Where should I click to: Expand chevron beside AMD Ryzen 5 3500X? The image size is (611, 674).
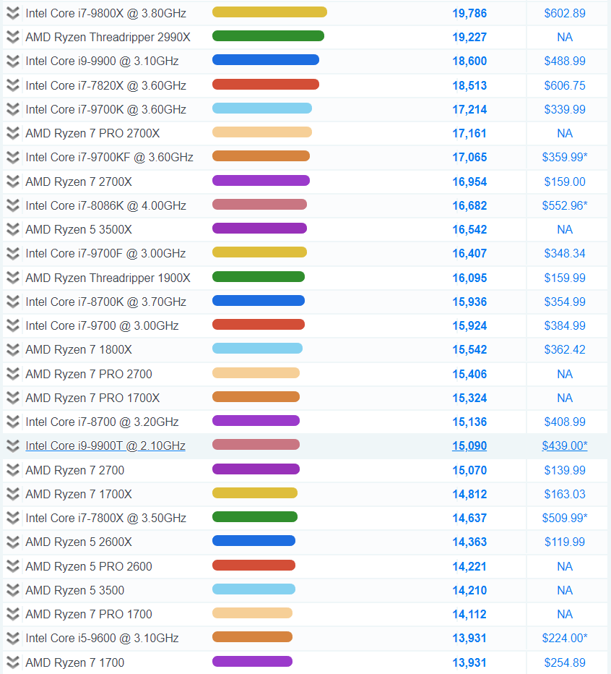tap(13, 229)
